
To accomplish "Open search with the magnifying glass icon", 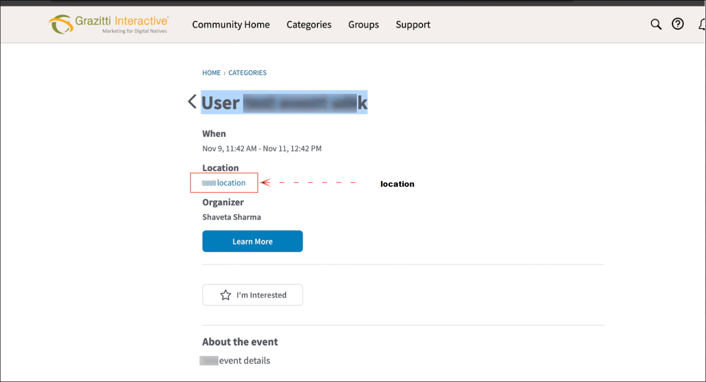I will click(x=656, y=24).
